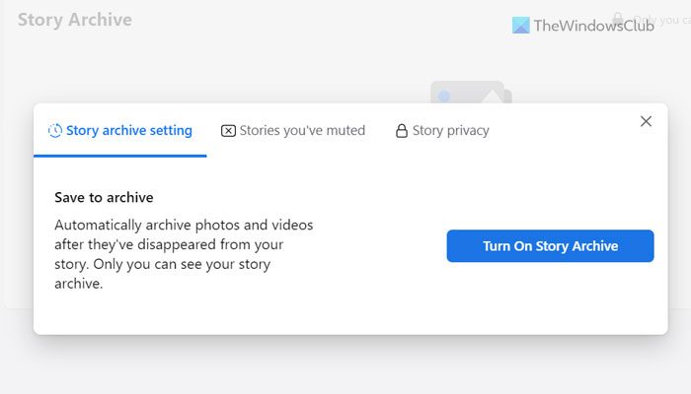Click the blue underline beneath the active tab

(x=119, y=156)
